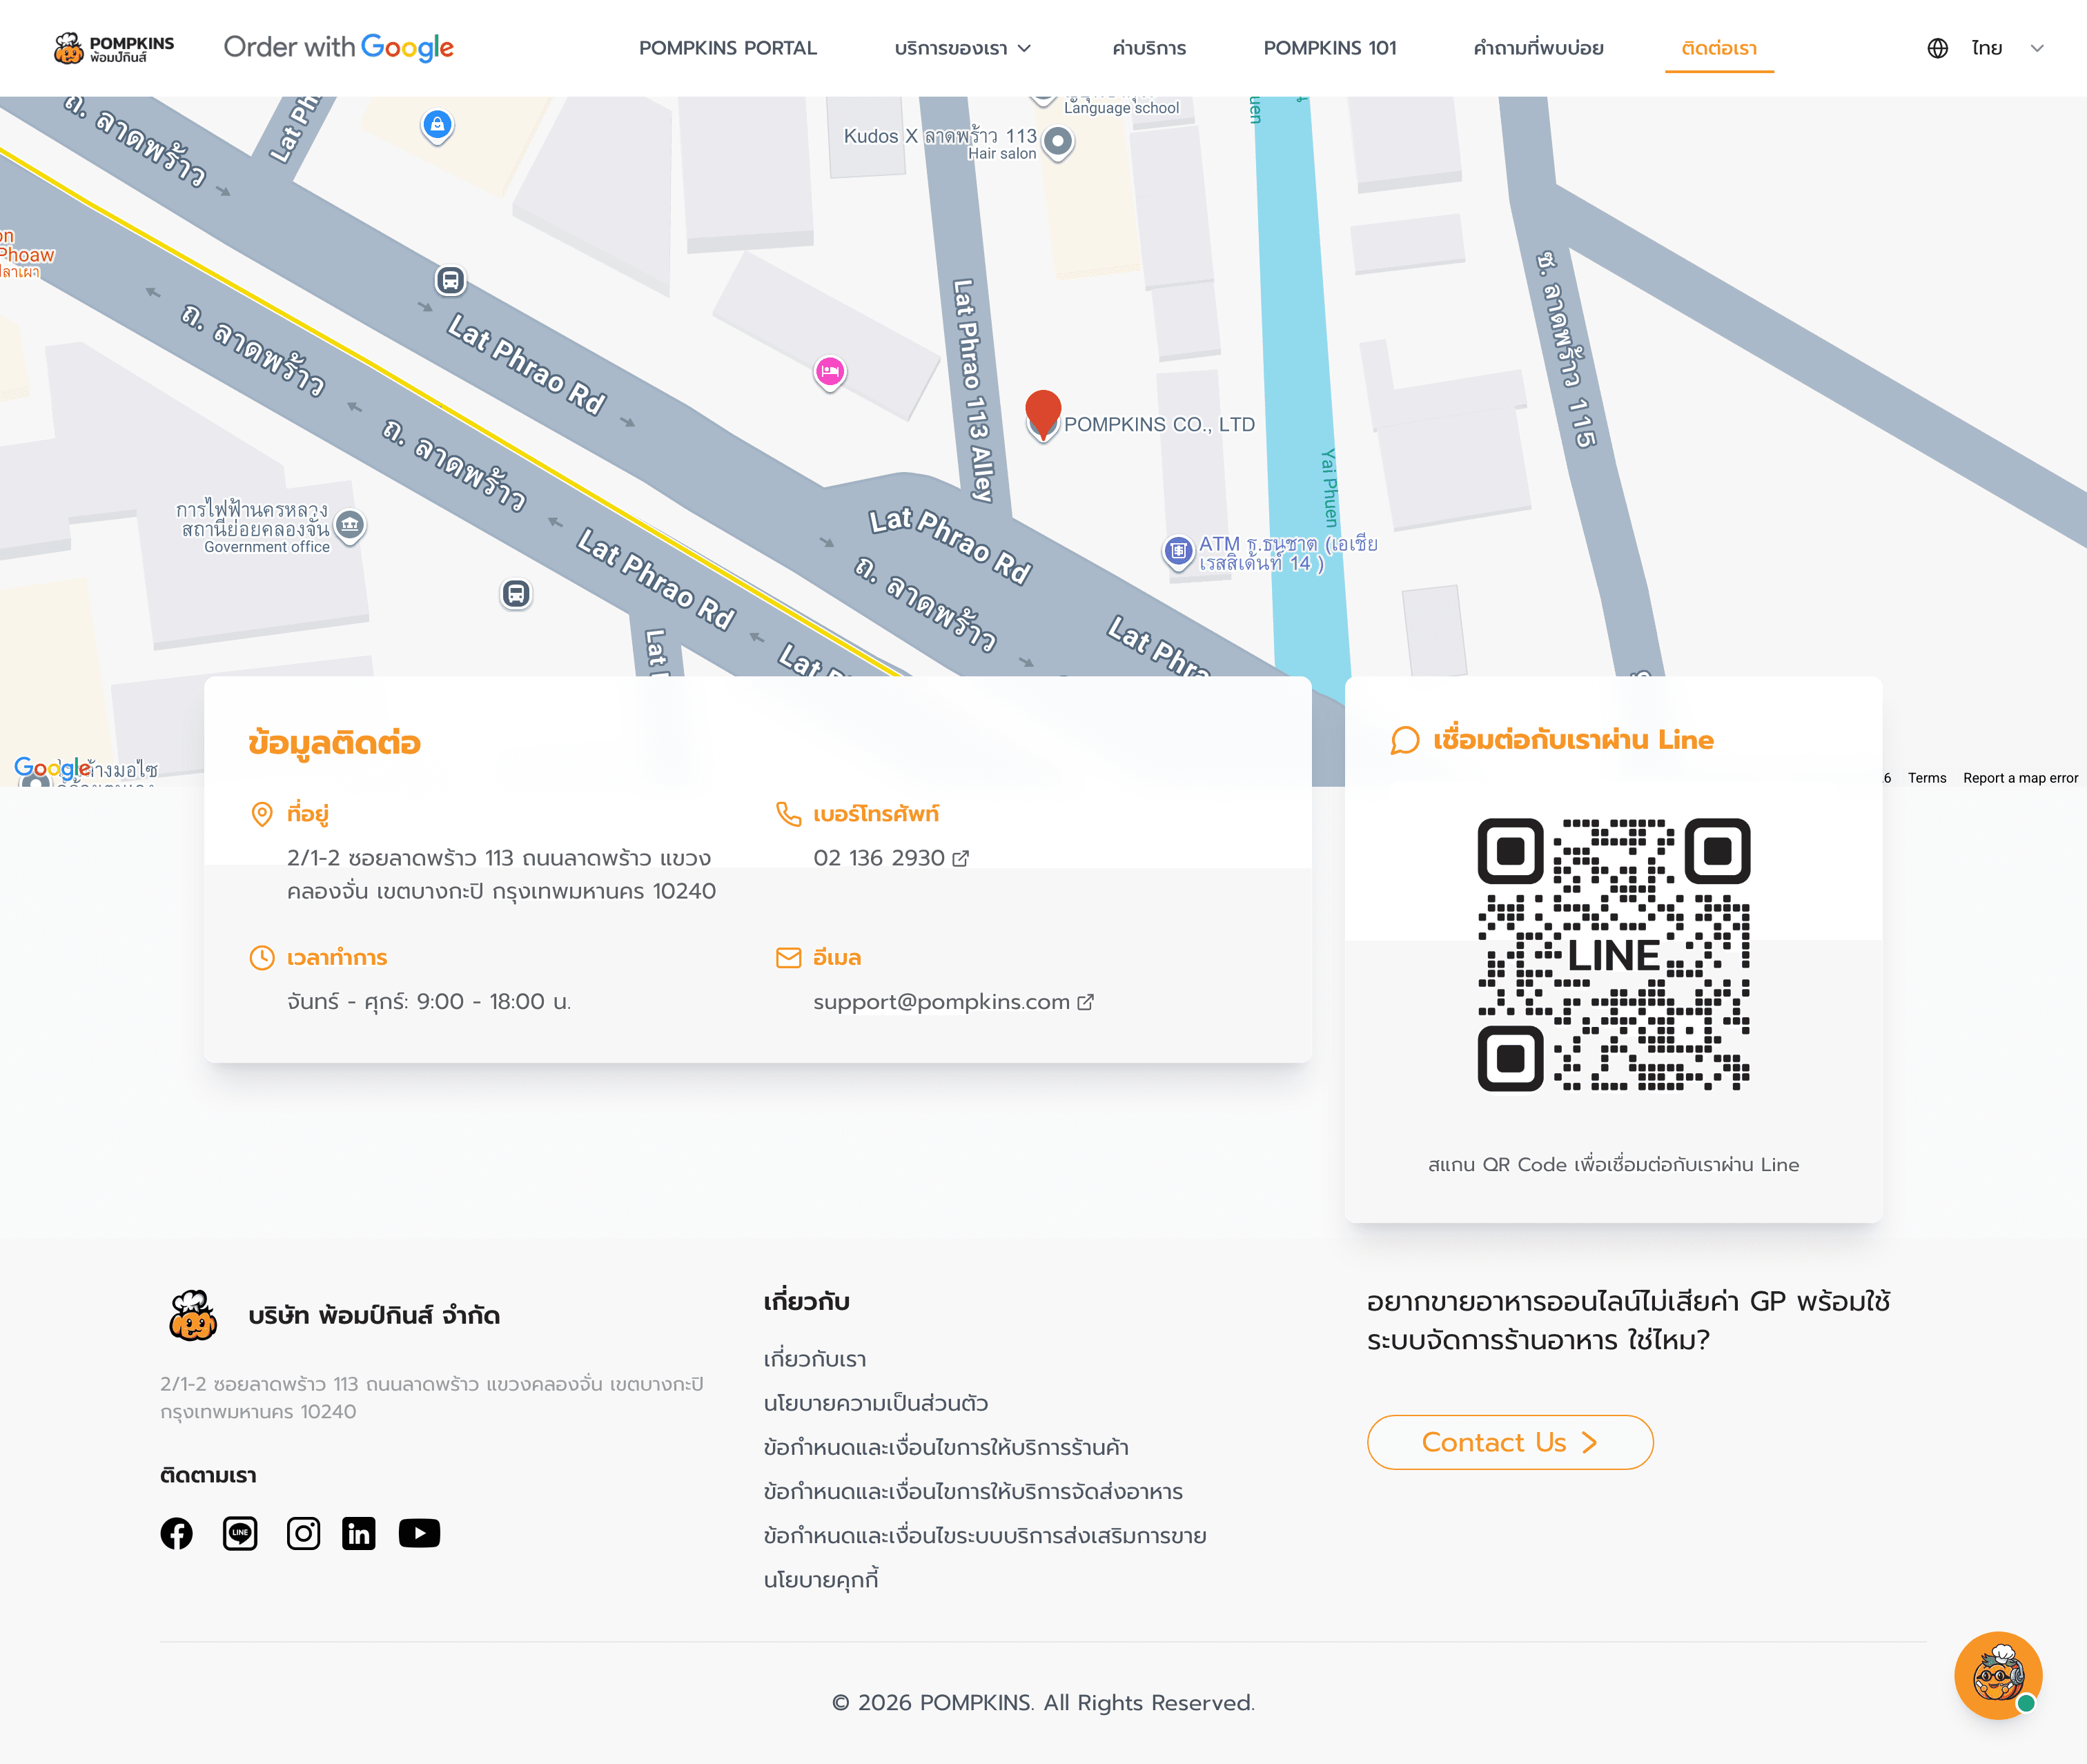Screen dimensions: 2087x1764
Task: Open the YouTube social icon
Action: [x=419, y=1533]
